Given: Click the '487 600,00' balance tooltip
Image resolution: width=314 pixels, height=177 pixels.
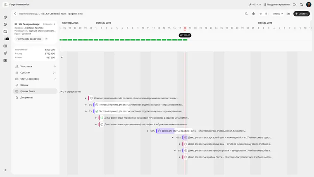Looking at the screenshot, I should 185,35.
